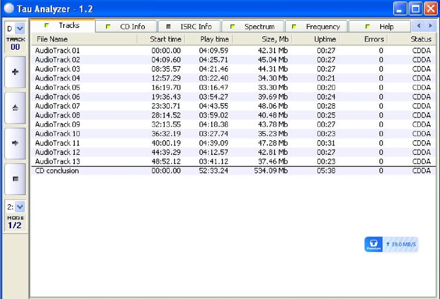Open the mode 2: dropdown

(20, 207)
